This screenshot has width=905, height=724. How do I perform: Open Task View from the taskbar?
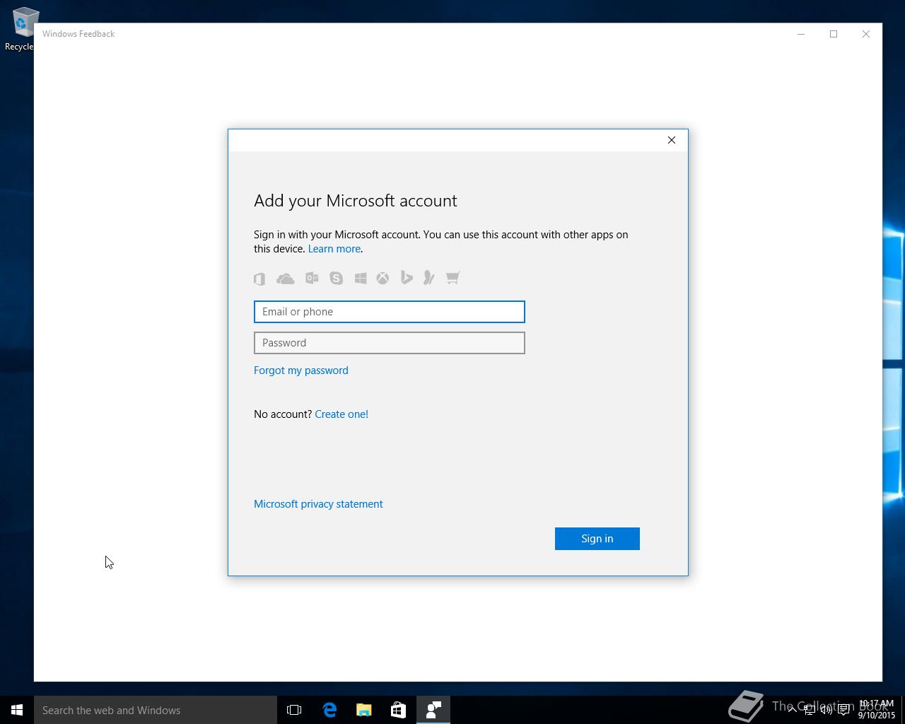pyautogui.click(x=294, y=710)
